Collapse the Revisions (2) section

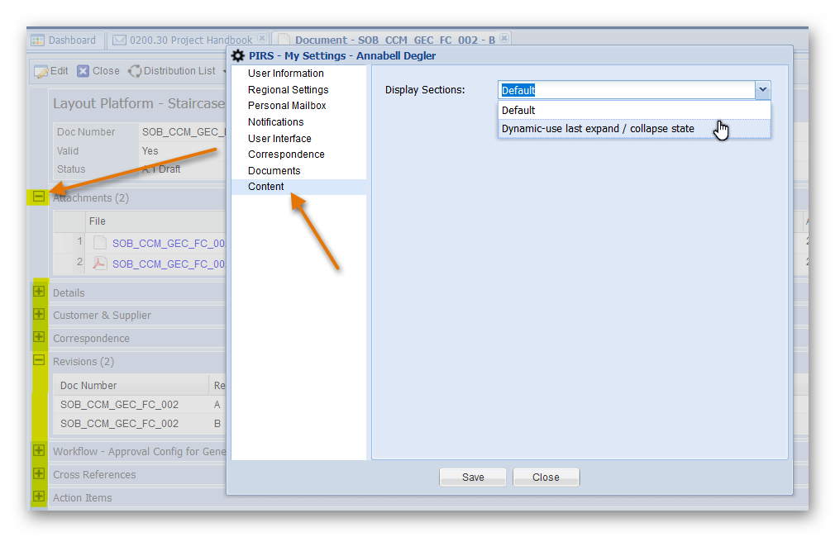pos(39,361)
